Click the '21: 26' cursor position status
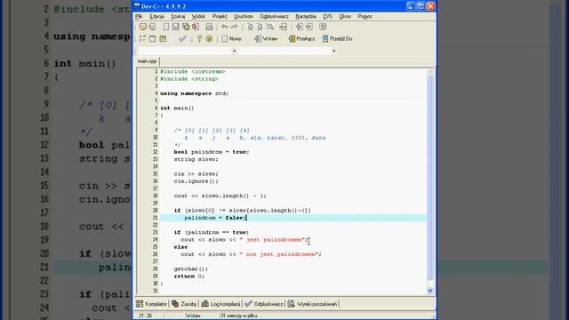The height and width of the screenshot is (320, 569). [x=145, y=316]
